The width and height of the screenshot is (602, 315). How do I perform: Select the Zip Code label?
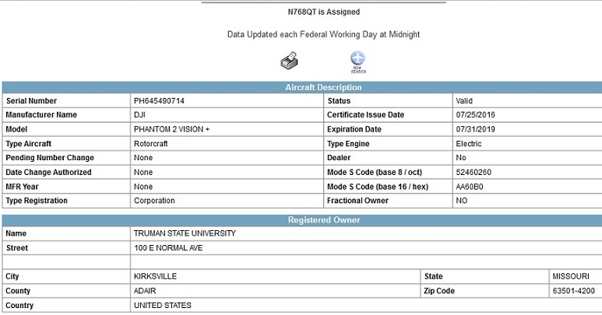439,291
